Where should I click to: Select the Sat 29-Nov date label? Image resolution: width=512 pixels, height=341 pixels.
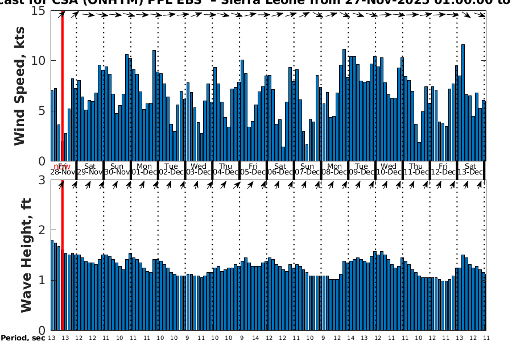click(89, 169)
